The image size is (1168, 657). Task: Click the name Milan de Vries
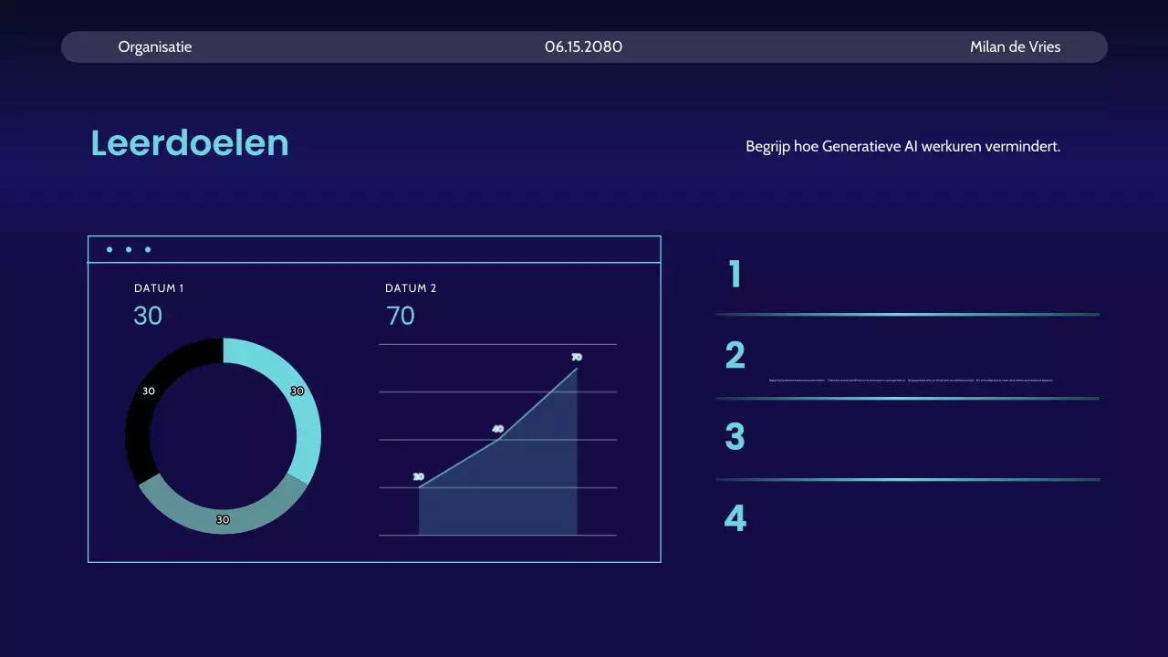tap(1015, 47)
